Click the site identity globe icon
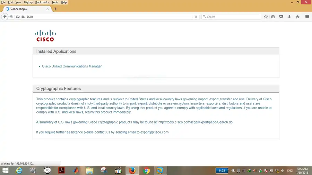The height and width of the screenshot is (175, 312). pos(11,17)
